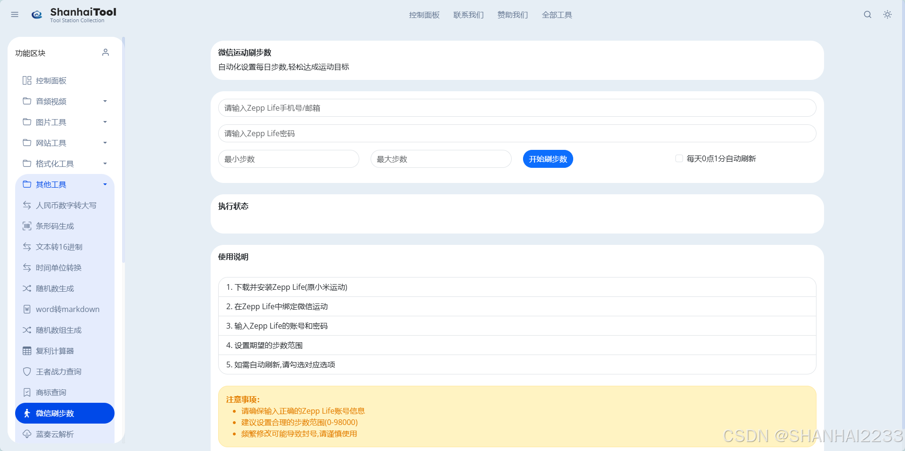Click instruction row 下载并安装Zepp Life(原小米运动)

[517, 287]
